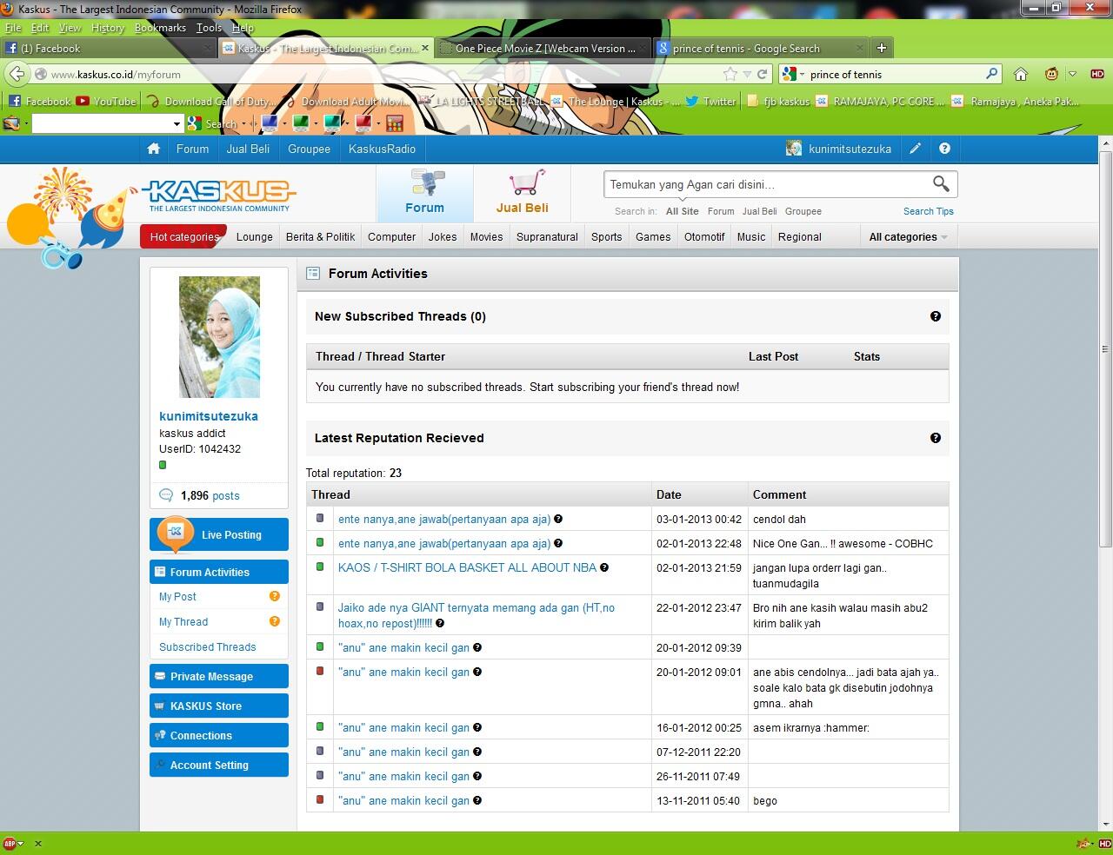Open the Bookmarks menu
The width and height of the screenshot is (1113, 855).
[160, 28]
